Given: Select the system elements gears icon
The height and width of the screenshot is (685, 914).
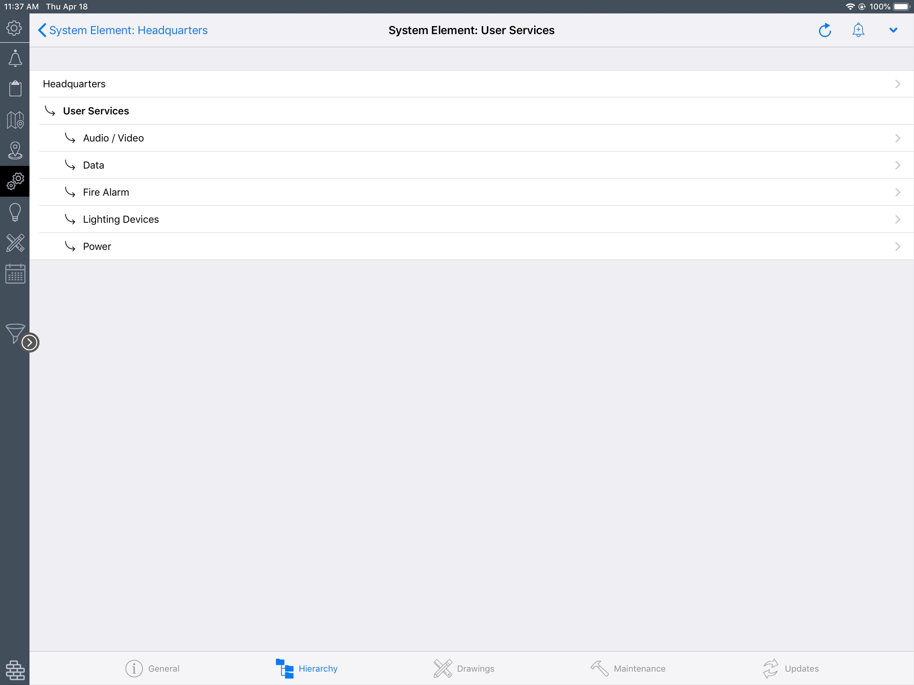Looking at the screenshot, I should pos(15,181).
